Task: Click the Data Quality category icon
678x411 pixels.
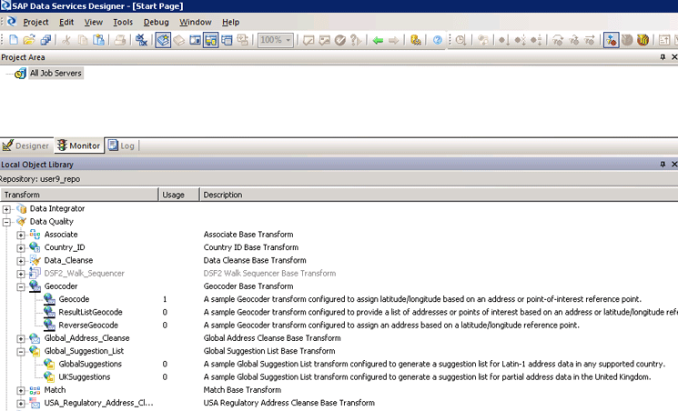Action: 21,222
